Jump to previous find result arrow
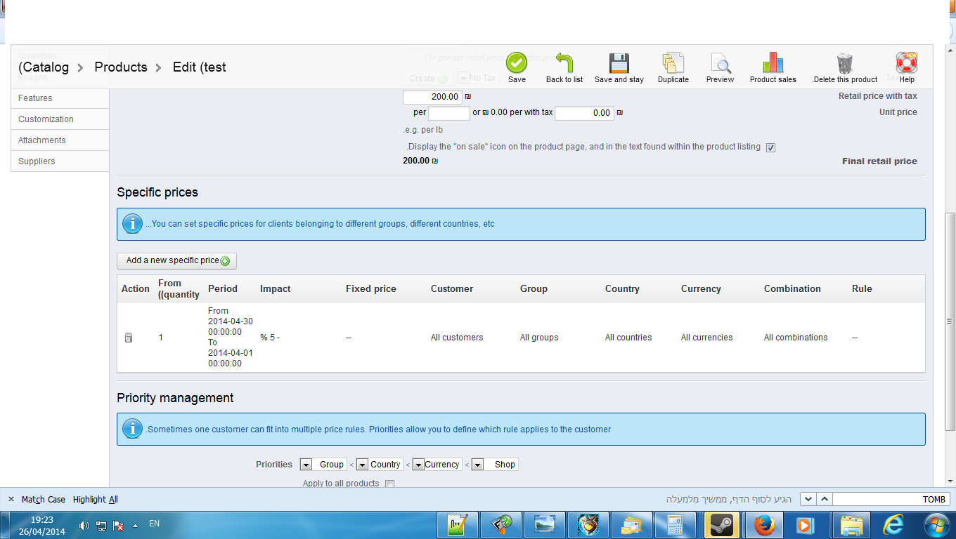 [x=825, y=499]
